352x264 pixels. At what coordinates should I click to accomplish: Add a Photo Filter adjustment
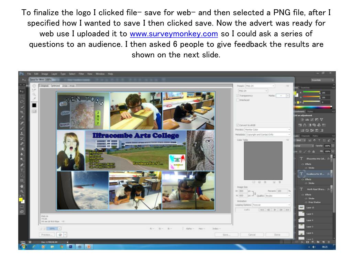coord(314,125)
